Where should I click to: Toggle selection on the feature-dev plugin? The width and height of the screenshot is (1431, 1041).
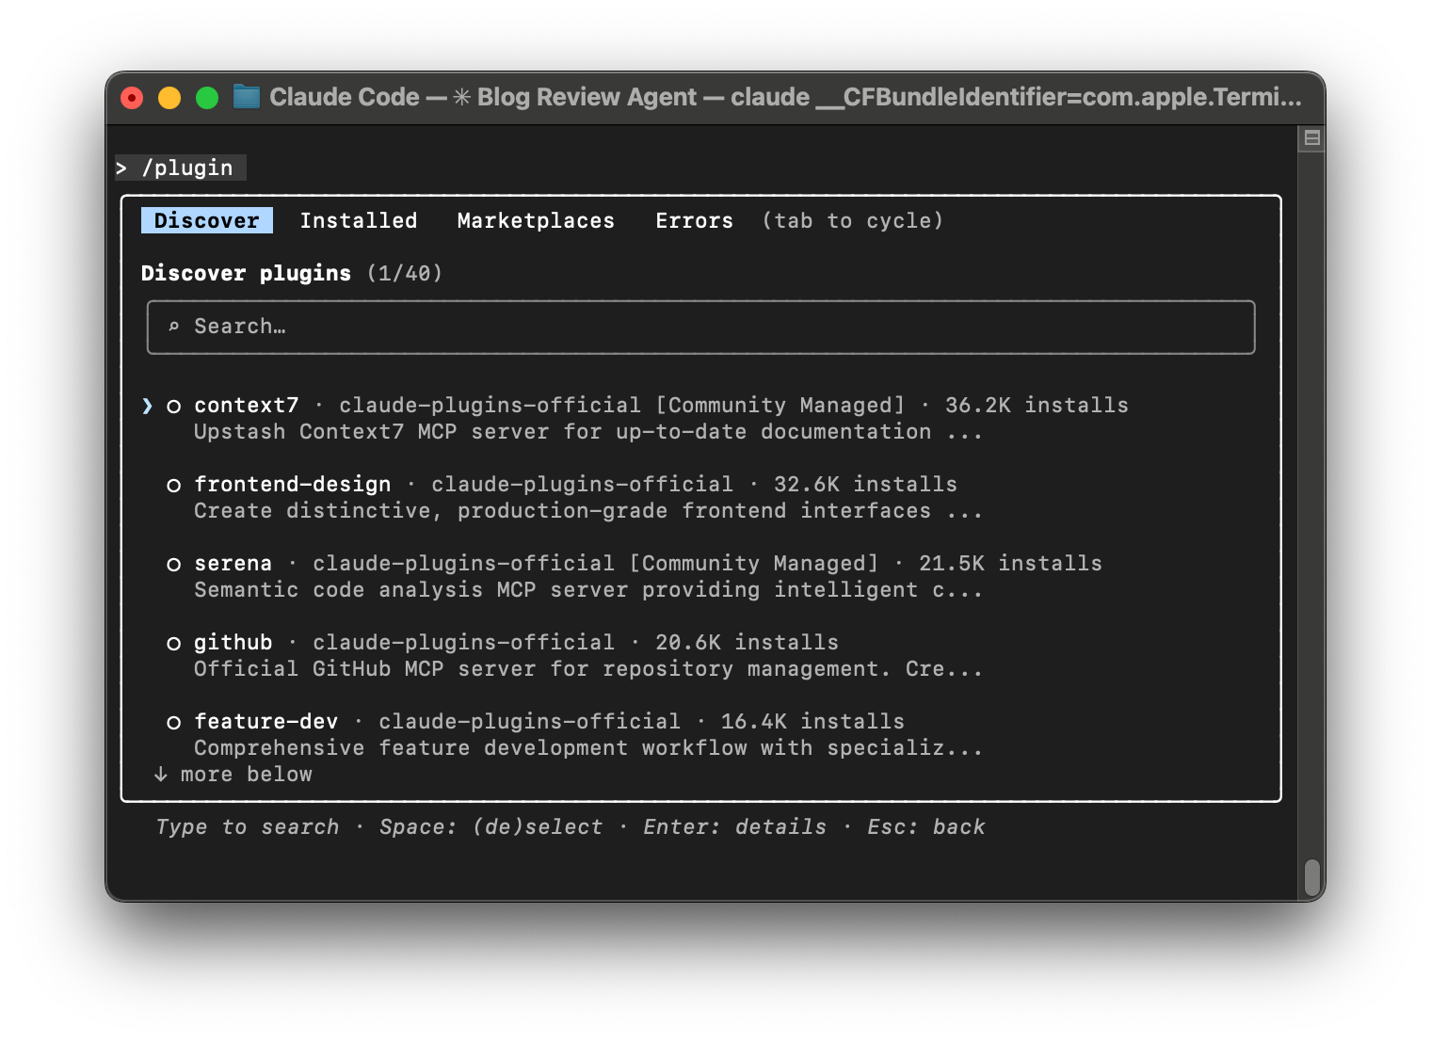(174, 721)
